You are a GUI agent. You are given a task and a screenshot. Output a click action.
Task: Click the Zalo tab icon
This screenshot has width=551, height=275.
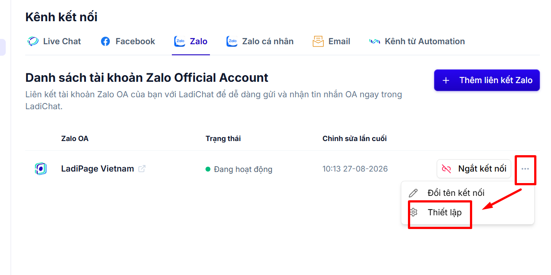coord(180,42)
